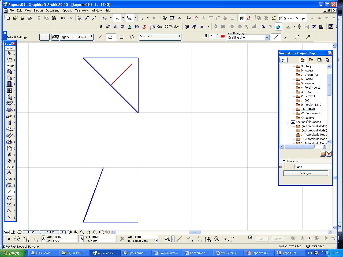Save the project with floppy icon
The width and height of the screenshot is (343, 257).
(23, 18)
